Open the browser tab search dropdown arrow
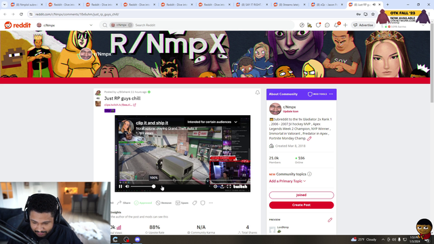Viewport: 434px width, 244px height. coord(5,5)
